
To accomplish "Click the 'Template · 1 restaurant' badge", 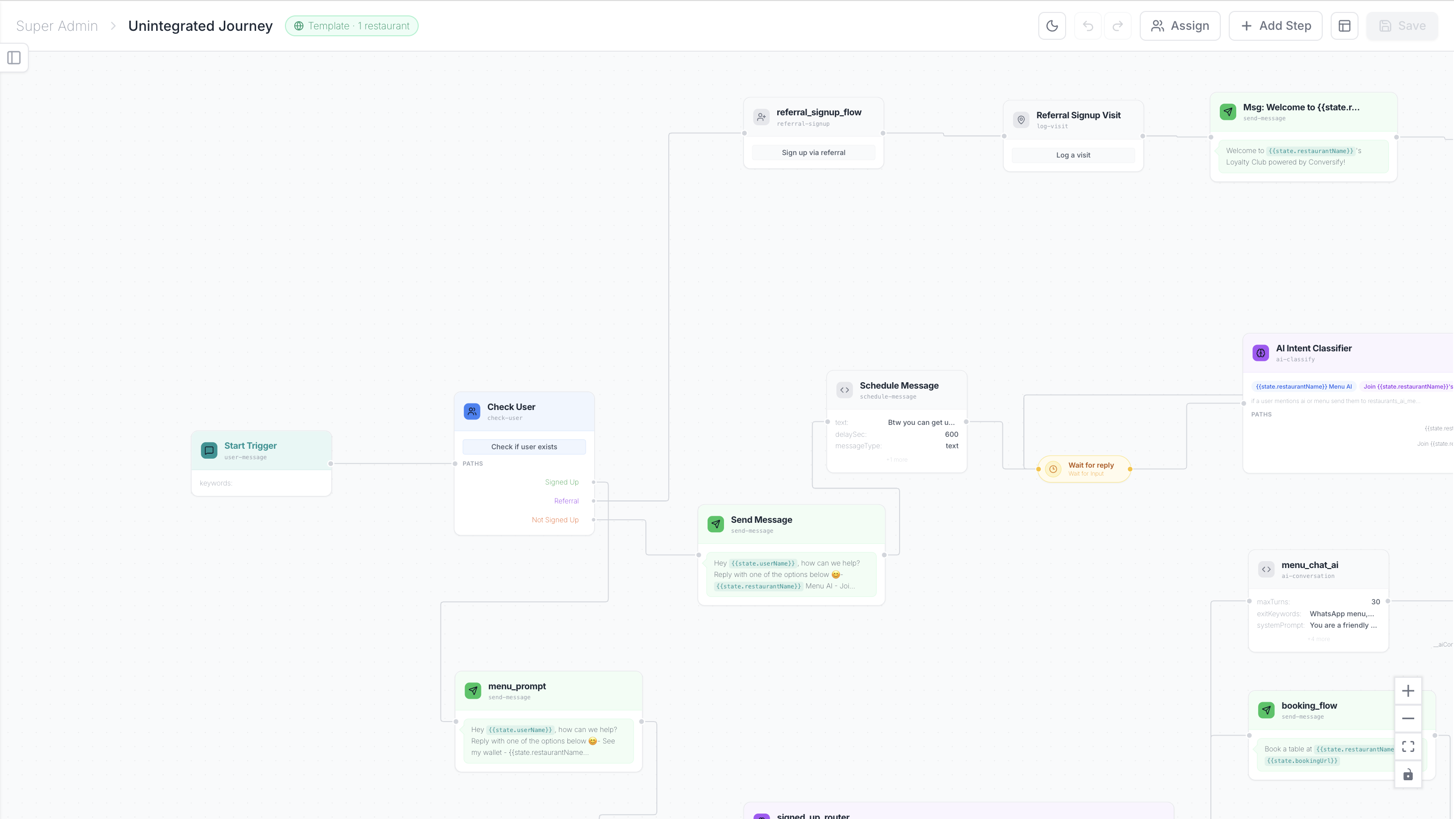I will pyautogui.click(x=352, y=25).
